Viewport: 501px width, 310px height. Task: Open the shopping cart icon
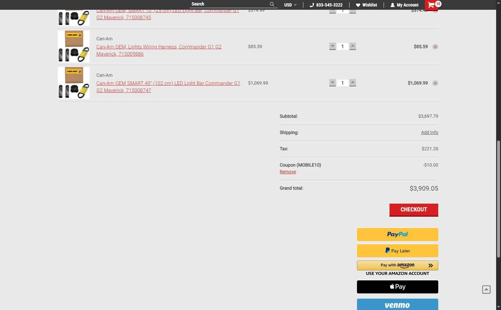click(431, 5)
